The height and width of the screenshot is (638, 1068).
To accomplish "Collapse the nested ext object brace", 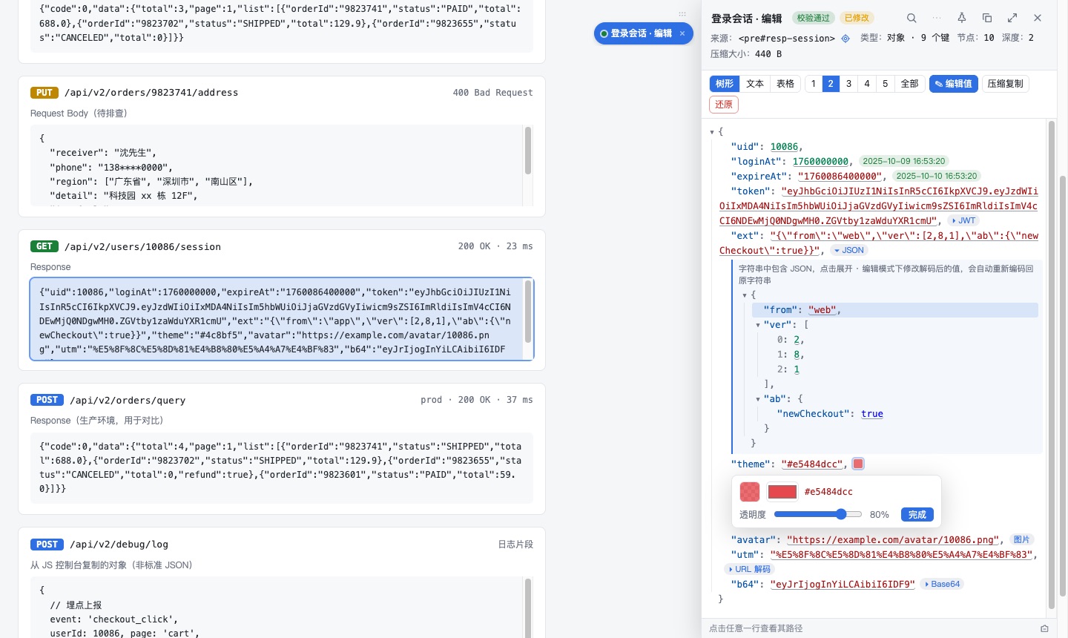I will [745, 295].
